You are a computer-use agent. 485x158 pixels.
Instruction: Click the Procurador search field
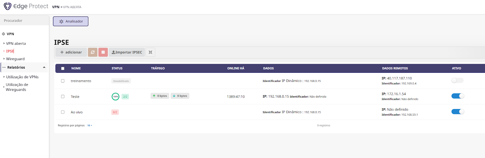(x=24, y=21)
